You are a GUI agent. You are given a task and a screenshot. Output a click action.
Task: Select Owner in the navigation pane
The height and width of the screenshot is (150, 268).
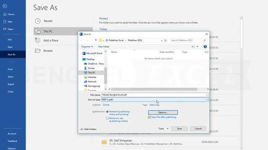(x=89, y=68)
